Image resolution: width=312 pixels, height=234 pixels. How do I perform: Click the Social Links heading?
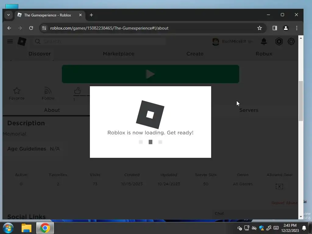(27, 217)
